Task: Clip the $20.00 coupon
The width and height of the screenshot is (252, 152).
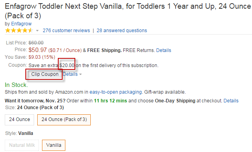Action: (x=45, y=74)
